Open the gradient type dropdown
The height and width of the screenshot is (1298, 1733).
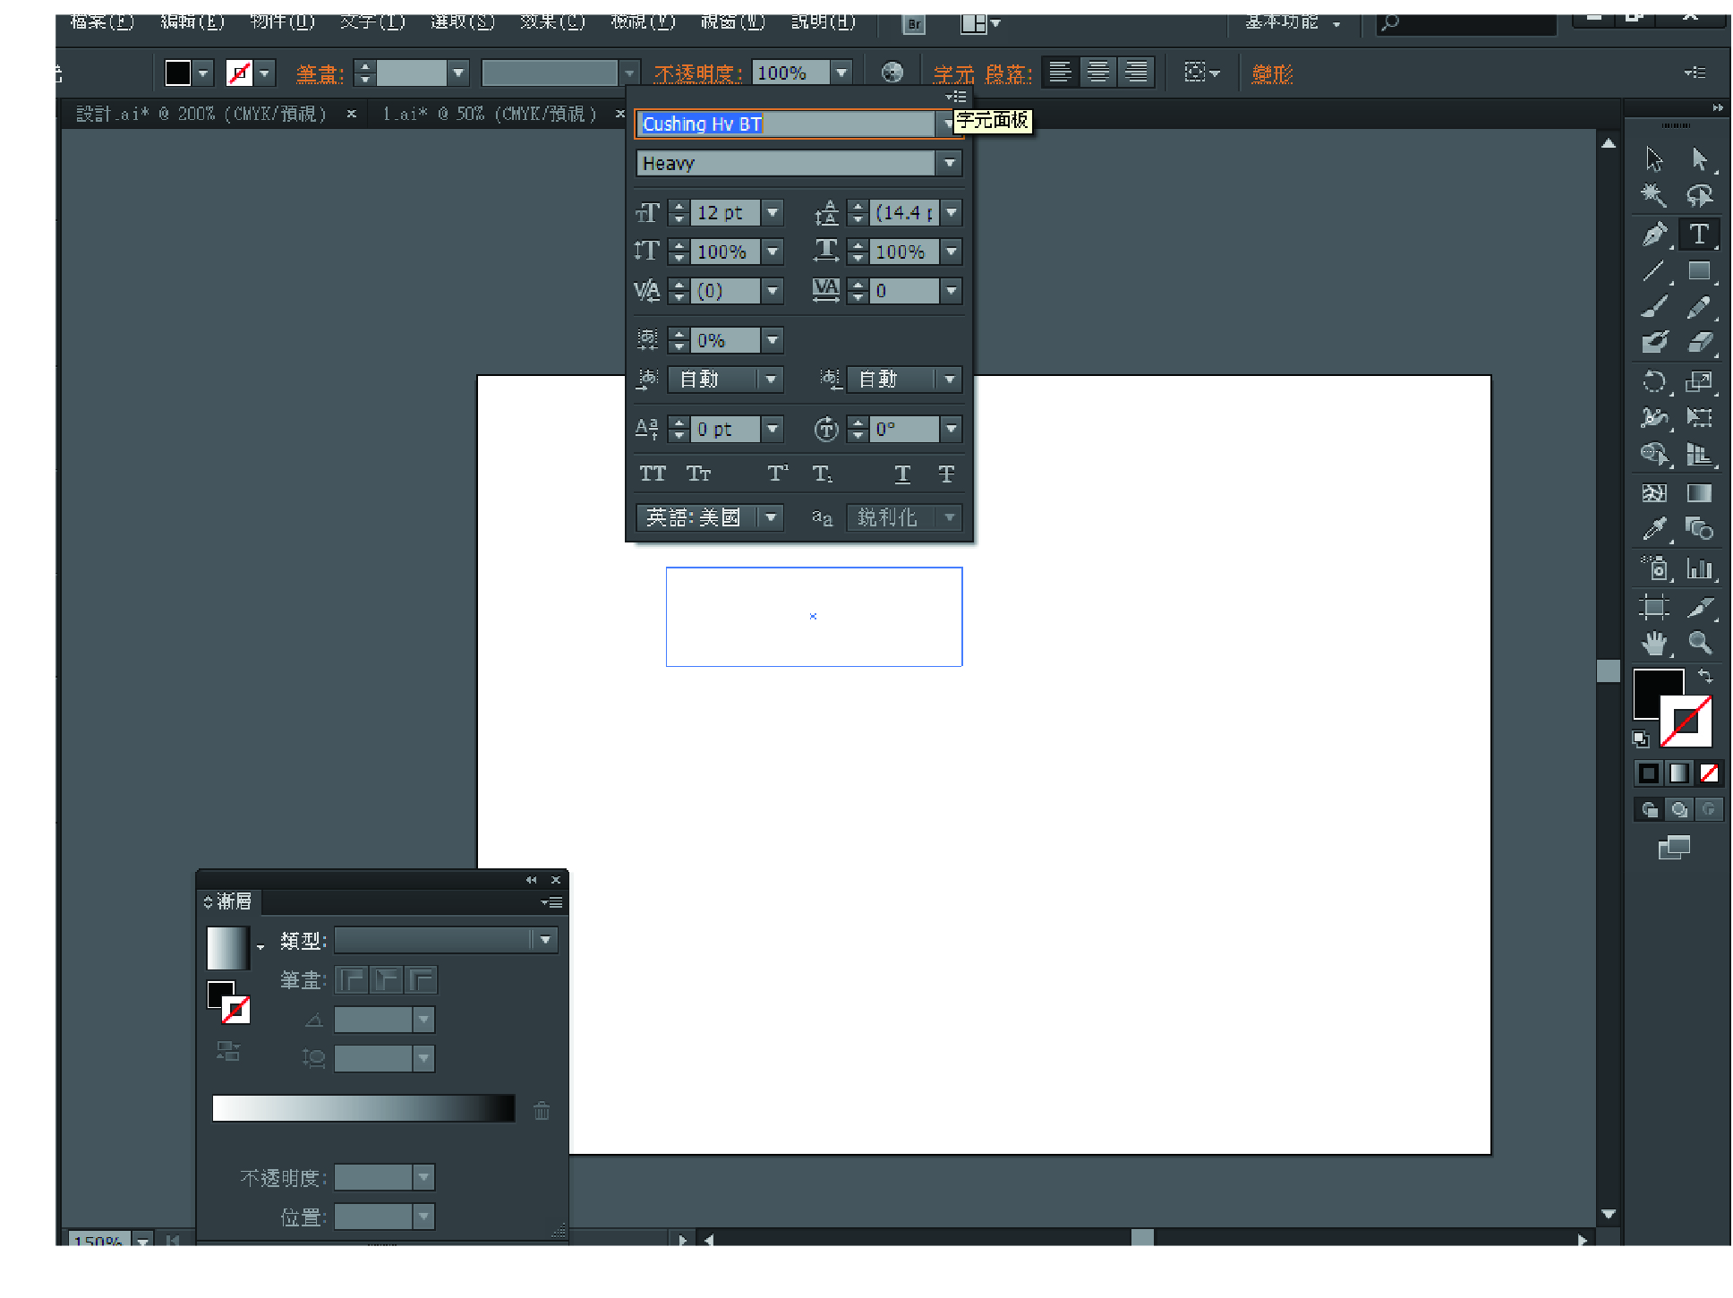[x=545, y=940]
